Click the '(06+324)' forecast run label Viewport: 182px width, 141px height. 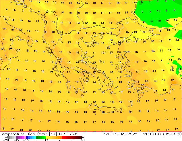click(172, 134)
